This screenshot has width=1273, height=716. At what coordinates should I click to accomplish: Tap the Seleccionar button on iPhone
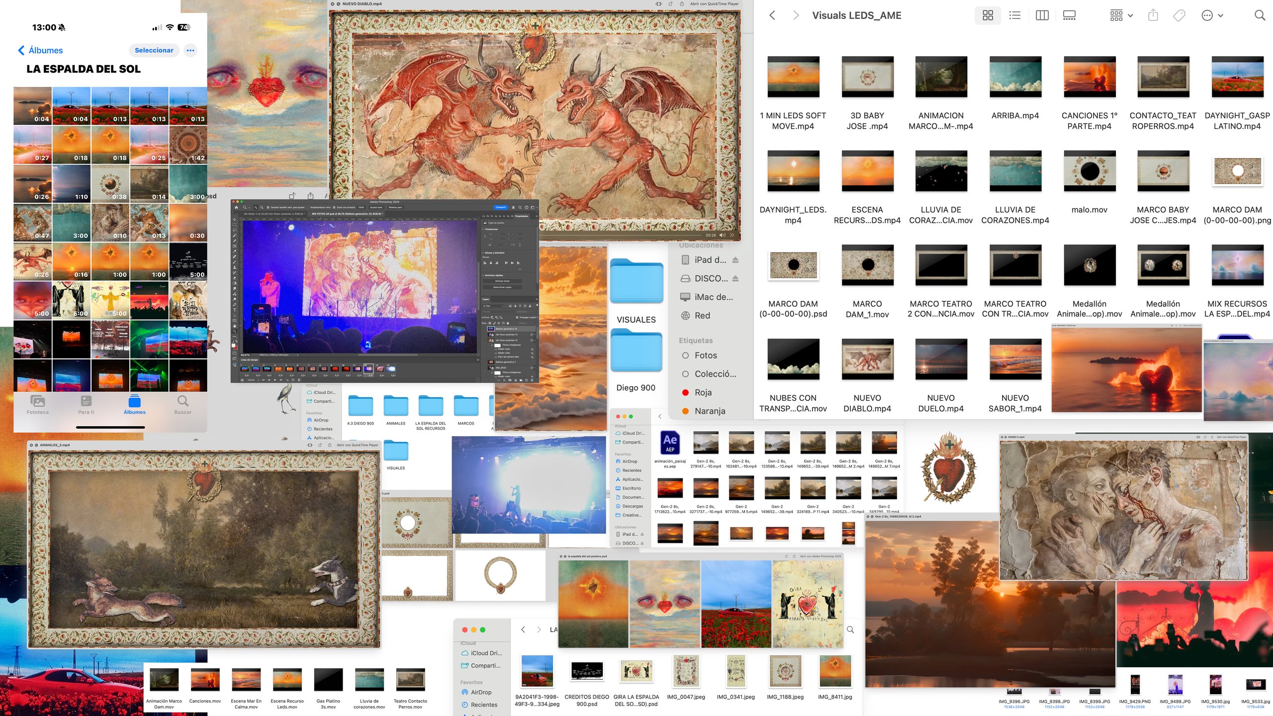point(154,50)
